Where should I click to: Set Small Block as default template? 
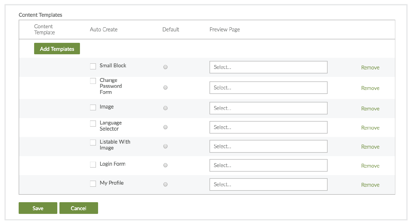coord(166,67)
